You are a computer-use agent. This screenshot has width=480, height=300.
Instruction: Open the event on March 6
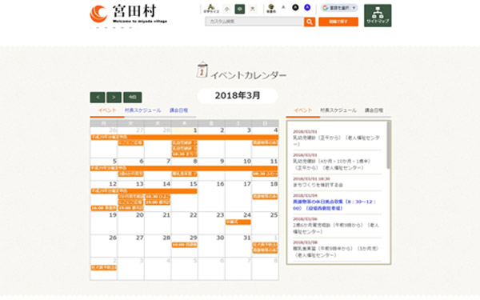[x=130, y=174]
